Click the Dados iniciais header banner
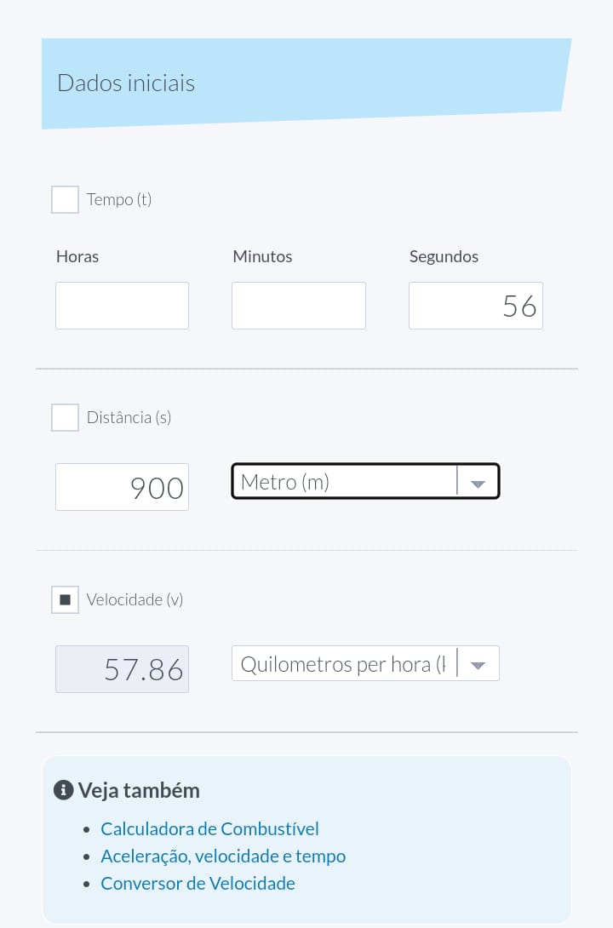The height and width of the screenshot is (928, 613). (305, 83)
